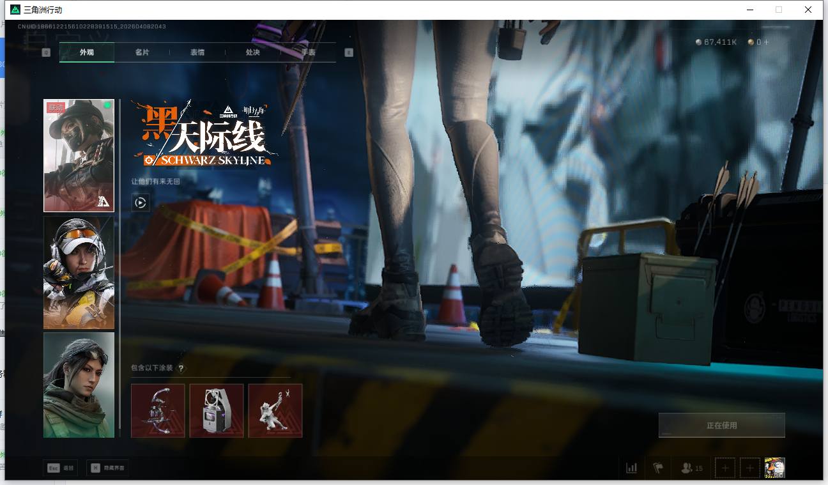Select the canister gadget skin thumbnail
The height and width of the screenshot is (485, 828).
coord(217,410)
